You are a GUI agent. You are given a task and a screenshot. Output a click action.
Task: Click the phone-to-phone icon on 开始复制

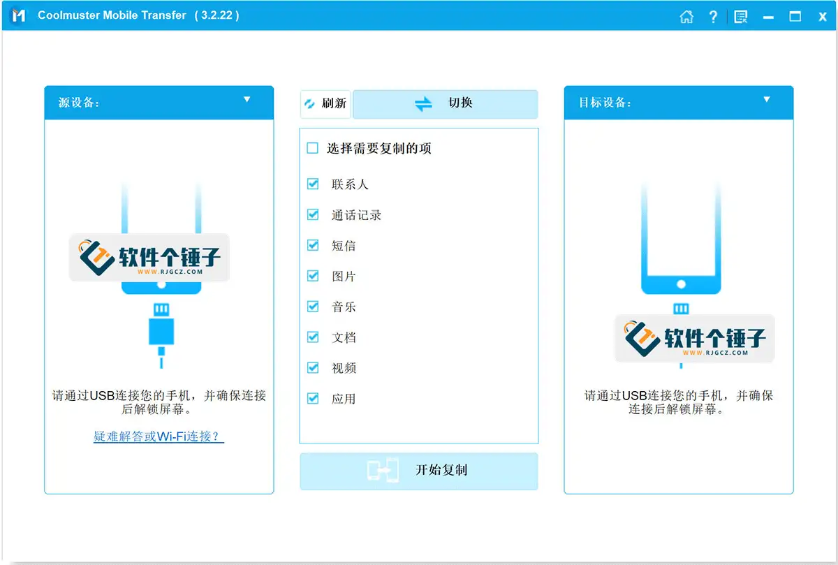(x=383, y=471)
